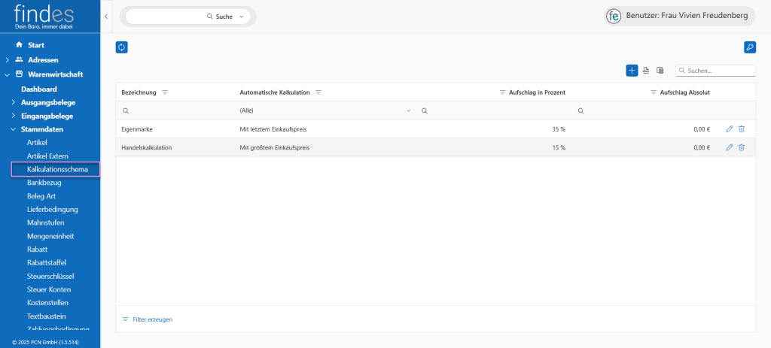771x348 pixels.
Task: Delete the Handelskalkulation row via trash icon
Action: [x=742, y=147]
